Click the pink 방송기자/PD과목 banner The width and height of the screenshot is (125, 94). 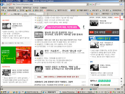(x=62, y=27)
